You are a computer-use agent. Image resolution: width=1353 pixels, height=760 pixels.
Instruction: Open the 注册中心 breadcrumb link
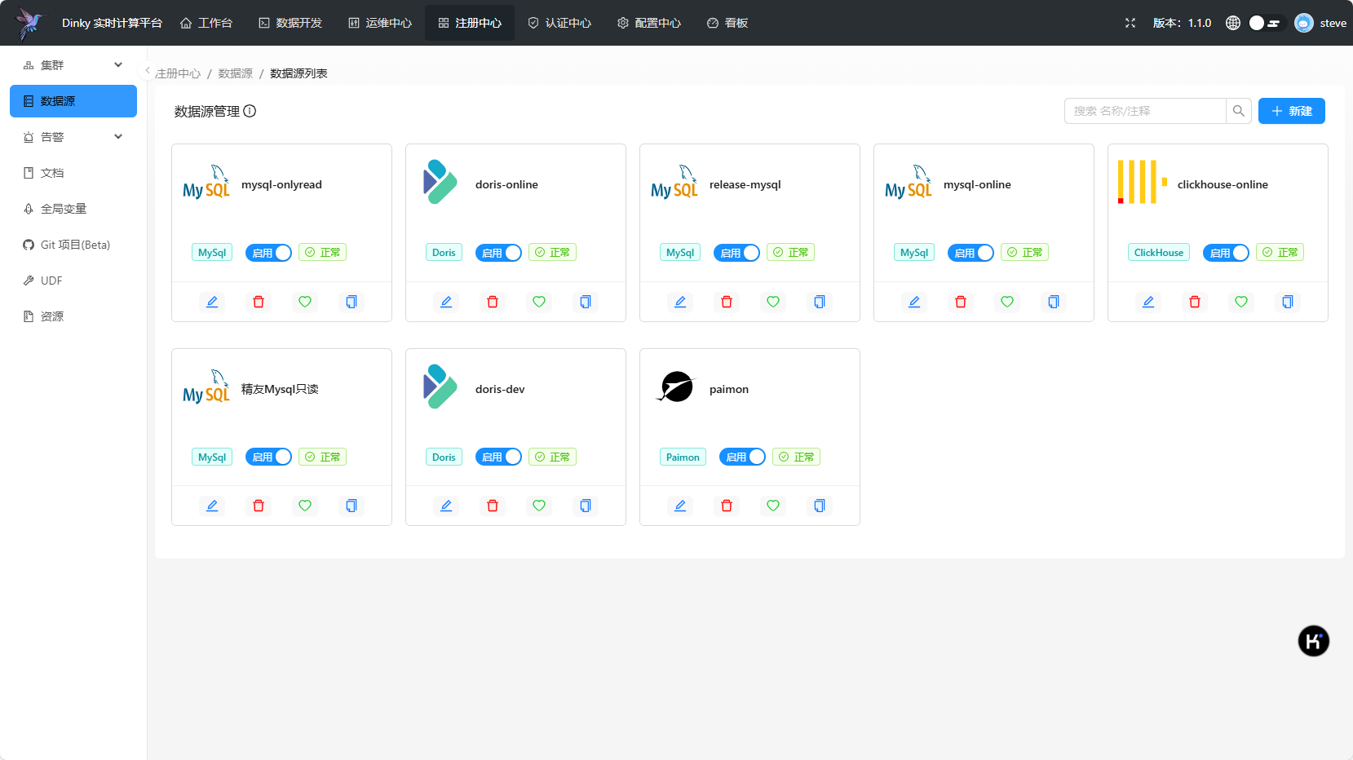pos(178,73)
